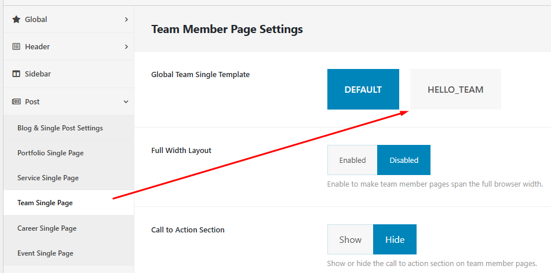Go to Service Single Page settings
Screen dimensions: 551x273
coord(48,178)
